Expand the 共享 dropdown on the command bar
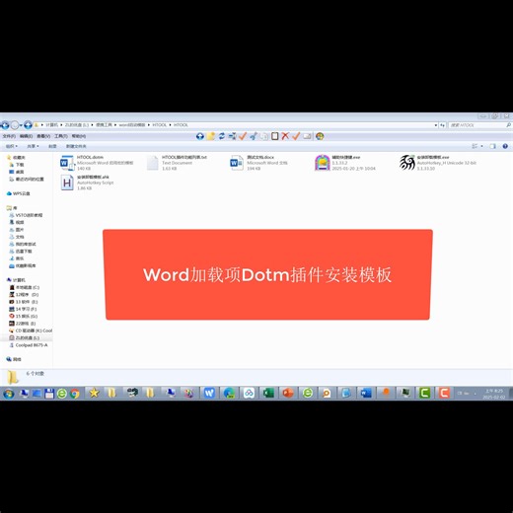This screenshot has width=513, height=513. click(33, 146)
